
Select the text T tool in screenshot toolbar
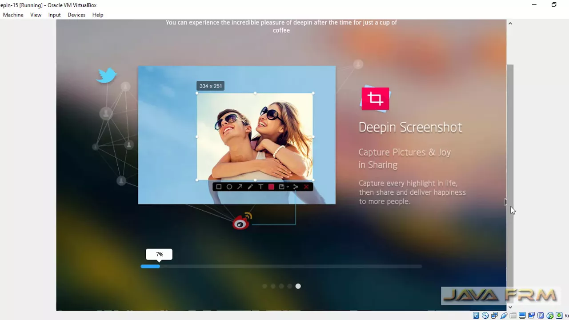(260, 187)
